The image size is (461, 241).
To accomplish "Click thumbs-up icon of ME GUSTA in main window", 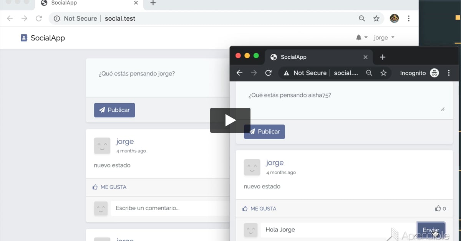I will 95,187.
